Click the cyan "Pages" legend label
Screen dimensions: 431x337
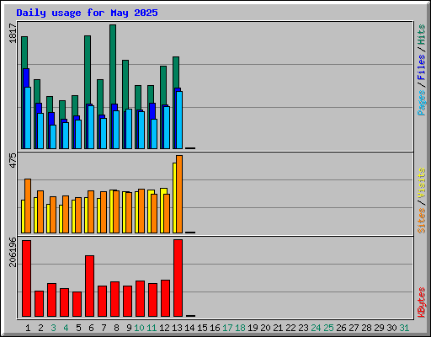[421, 103]
